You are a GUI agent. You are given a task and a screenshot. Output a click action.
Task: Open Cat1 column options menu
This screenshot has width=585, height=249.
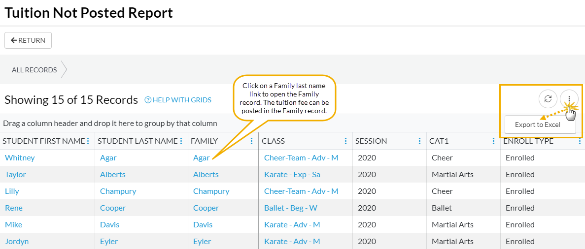pos(493,141)
